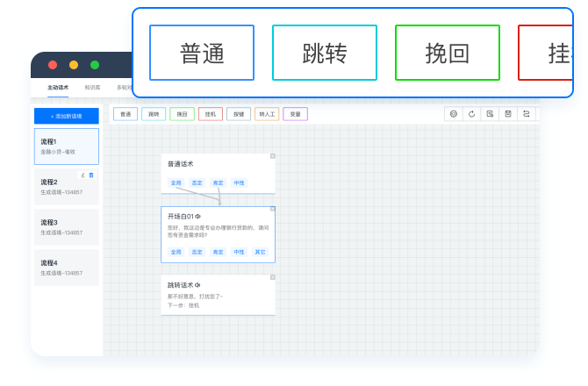Click the 肯定 tag in 普通话术 node
588x386 pixels.
(x=218, y=182)
